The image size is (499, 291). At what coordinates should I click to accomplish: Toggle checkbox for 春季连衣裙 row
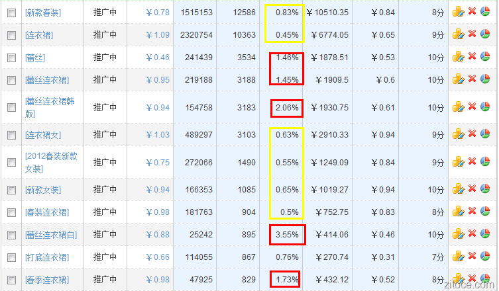coord(11,280)
